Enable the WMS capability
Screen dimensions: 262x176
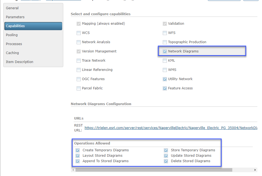(165, 70)
